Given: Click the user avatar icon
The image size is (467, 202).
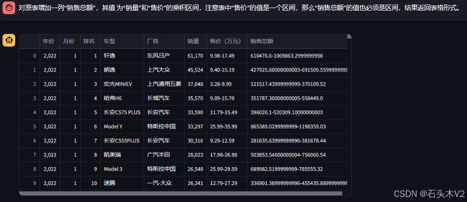Looking at the screenshot, I should (x=9, y=8).
